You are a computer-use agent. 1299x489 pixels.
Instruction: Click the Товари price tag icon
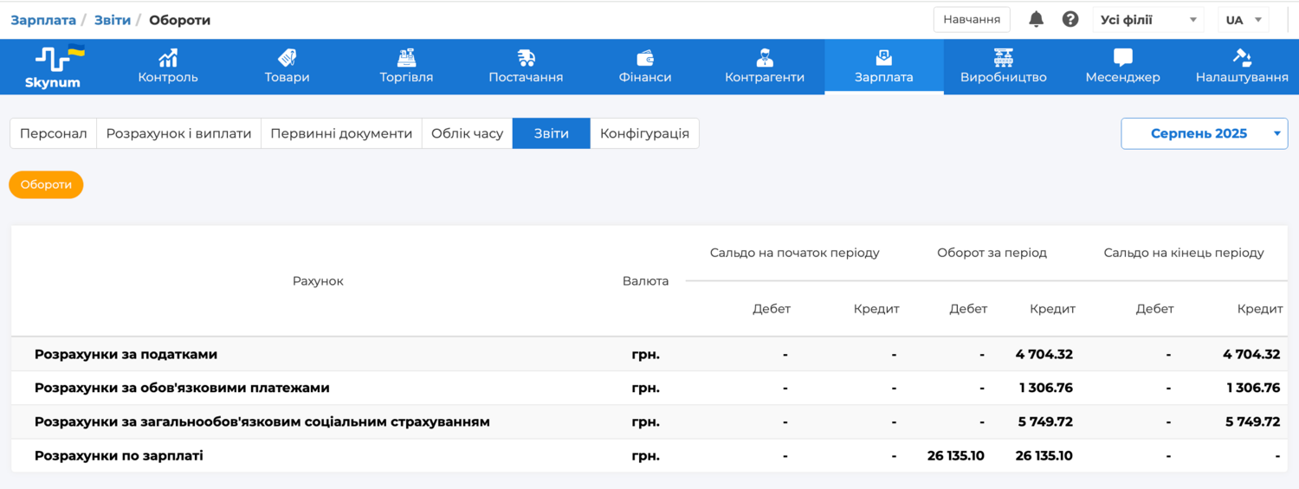[x=287, y=58]
